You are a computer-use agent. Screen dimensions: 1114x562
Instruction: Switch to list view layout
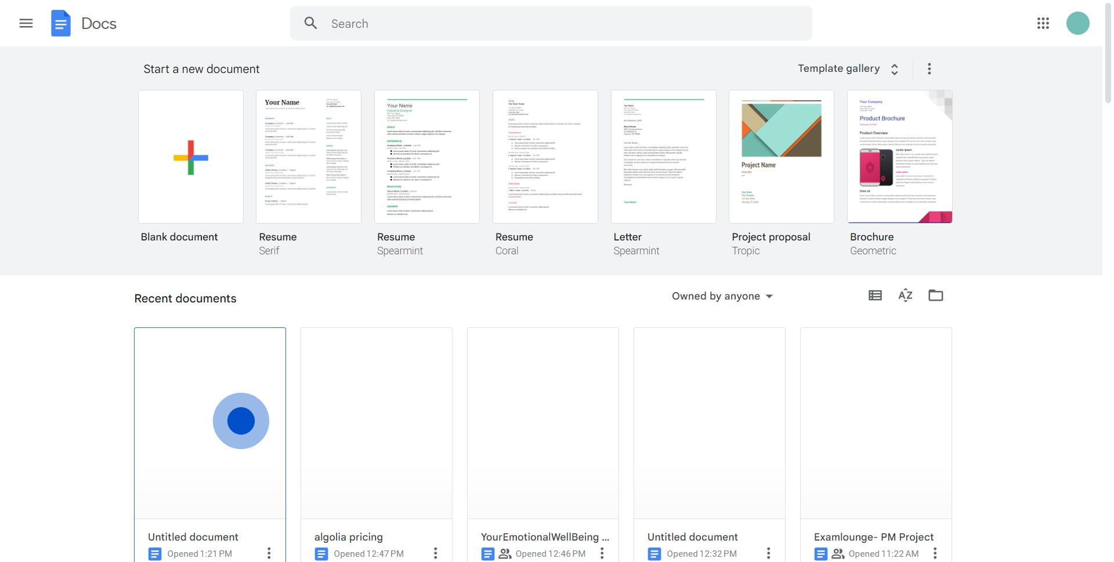(x=876, y=295)
